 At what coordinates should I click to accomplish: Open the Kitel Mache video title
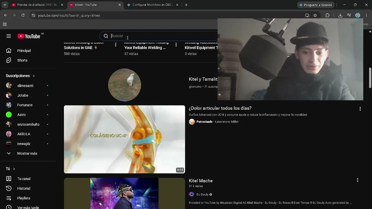coord(201,181)
